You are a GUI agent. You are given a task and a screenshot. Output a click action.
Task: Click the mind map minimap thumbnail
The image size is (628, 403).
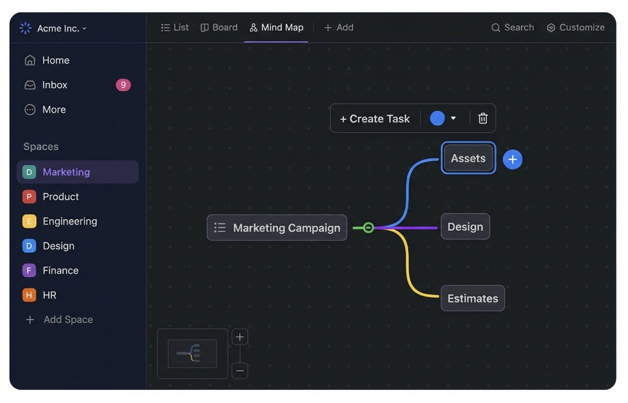point(193,354)
